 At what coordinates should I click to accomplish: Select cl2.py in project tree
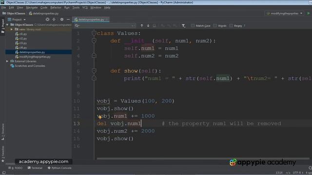point(23,38)
